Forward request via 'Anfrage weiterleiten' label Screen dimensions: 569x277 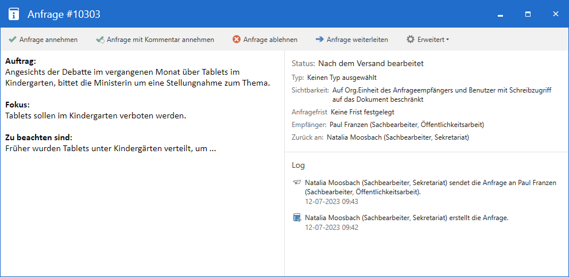pos(357,40)
